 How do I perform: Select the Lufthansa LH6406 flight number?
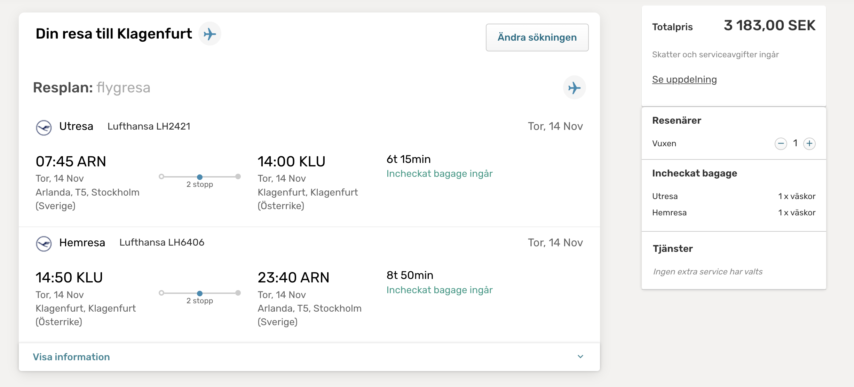(162, 242)
